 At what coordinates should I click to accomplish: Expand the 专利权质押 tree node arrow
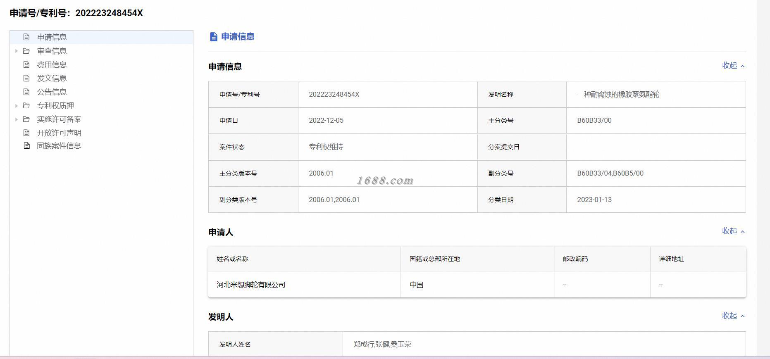[17, 106]
